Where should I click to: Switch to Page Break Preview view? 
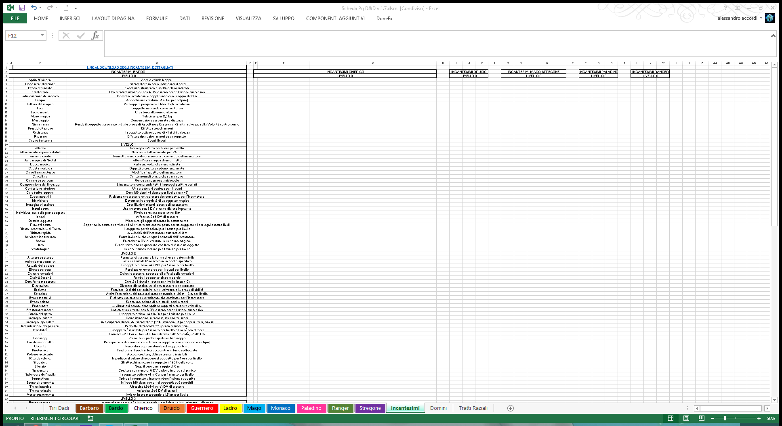[x=701, y=418]
